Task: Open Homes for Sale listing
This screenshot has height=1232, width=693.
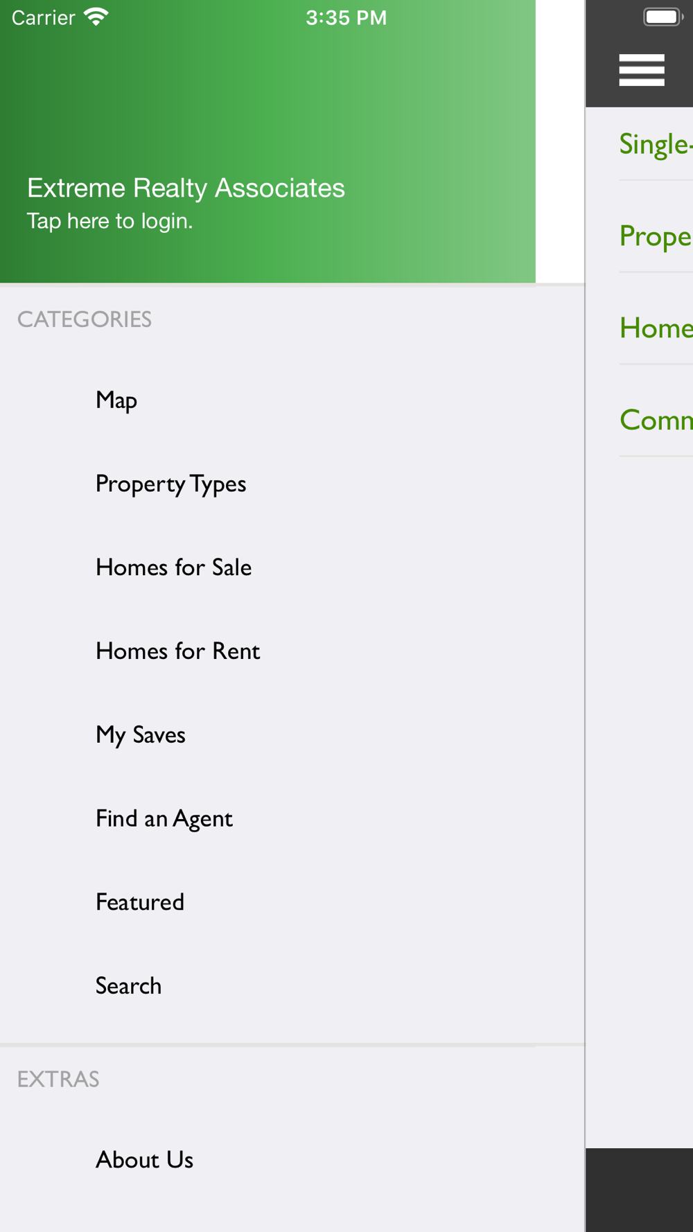Action: [x=292, y=567]
